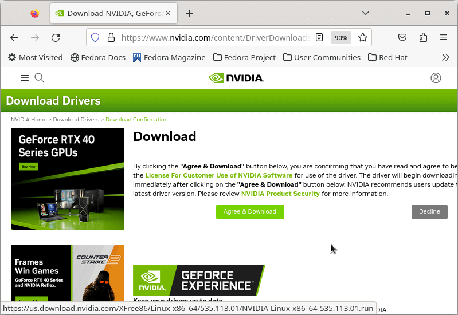The image size is (458, 315).
Task: Toggle reader view icon
Action: 319,37
